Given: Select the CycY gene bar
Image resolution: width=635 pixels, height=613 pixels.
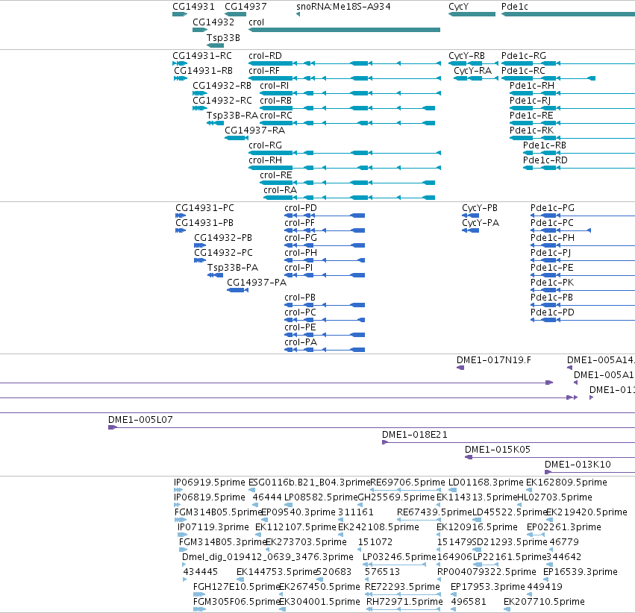Looking at the screenshot, I should 472,14.
